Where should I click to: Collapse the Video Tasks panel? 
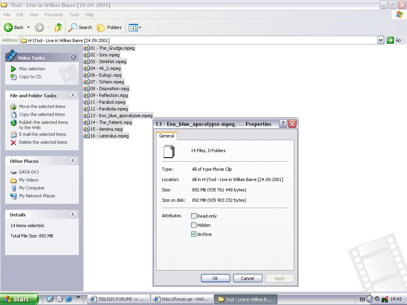click(73, 58)
